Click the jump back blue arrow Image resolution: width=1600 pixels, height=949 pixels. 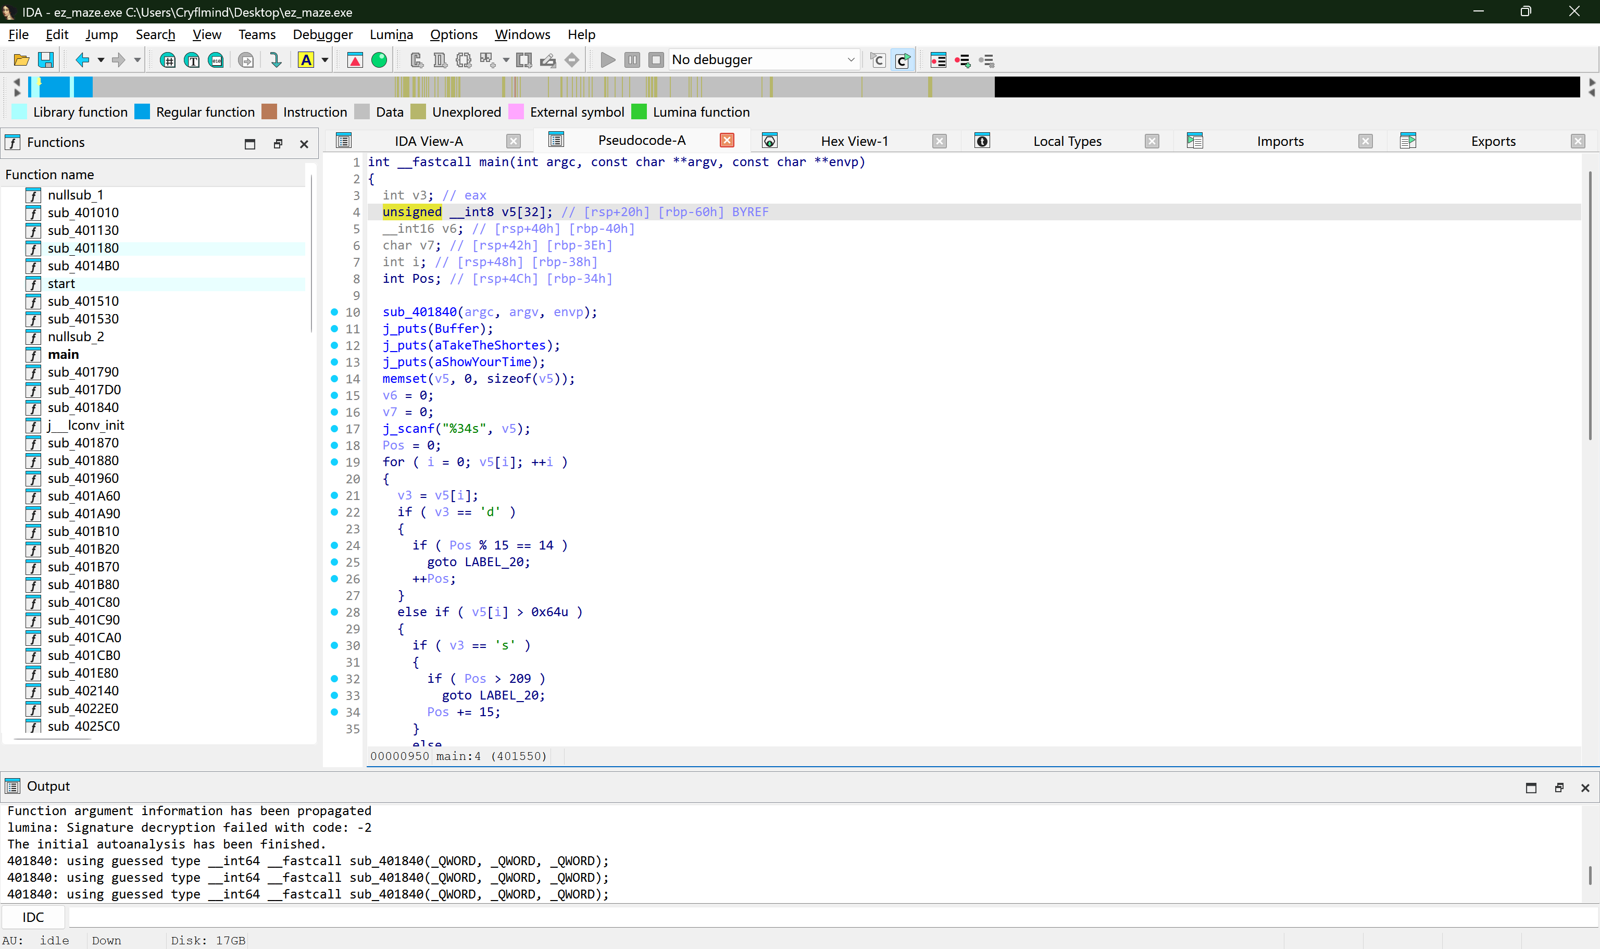82,60
